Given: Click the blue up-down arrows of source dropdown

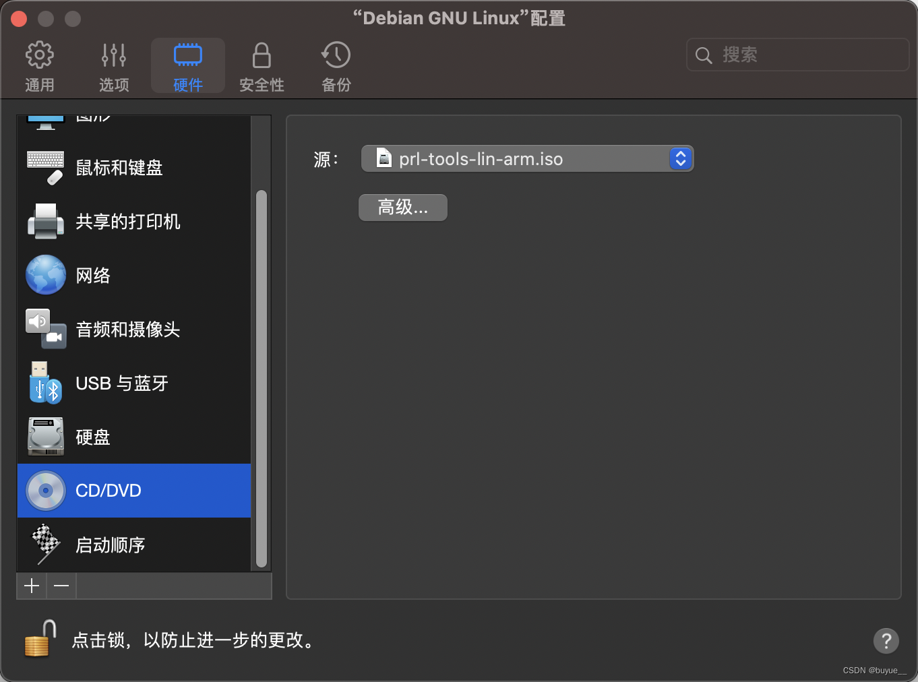Looking at the screenshot, I should tap(681, 159).
